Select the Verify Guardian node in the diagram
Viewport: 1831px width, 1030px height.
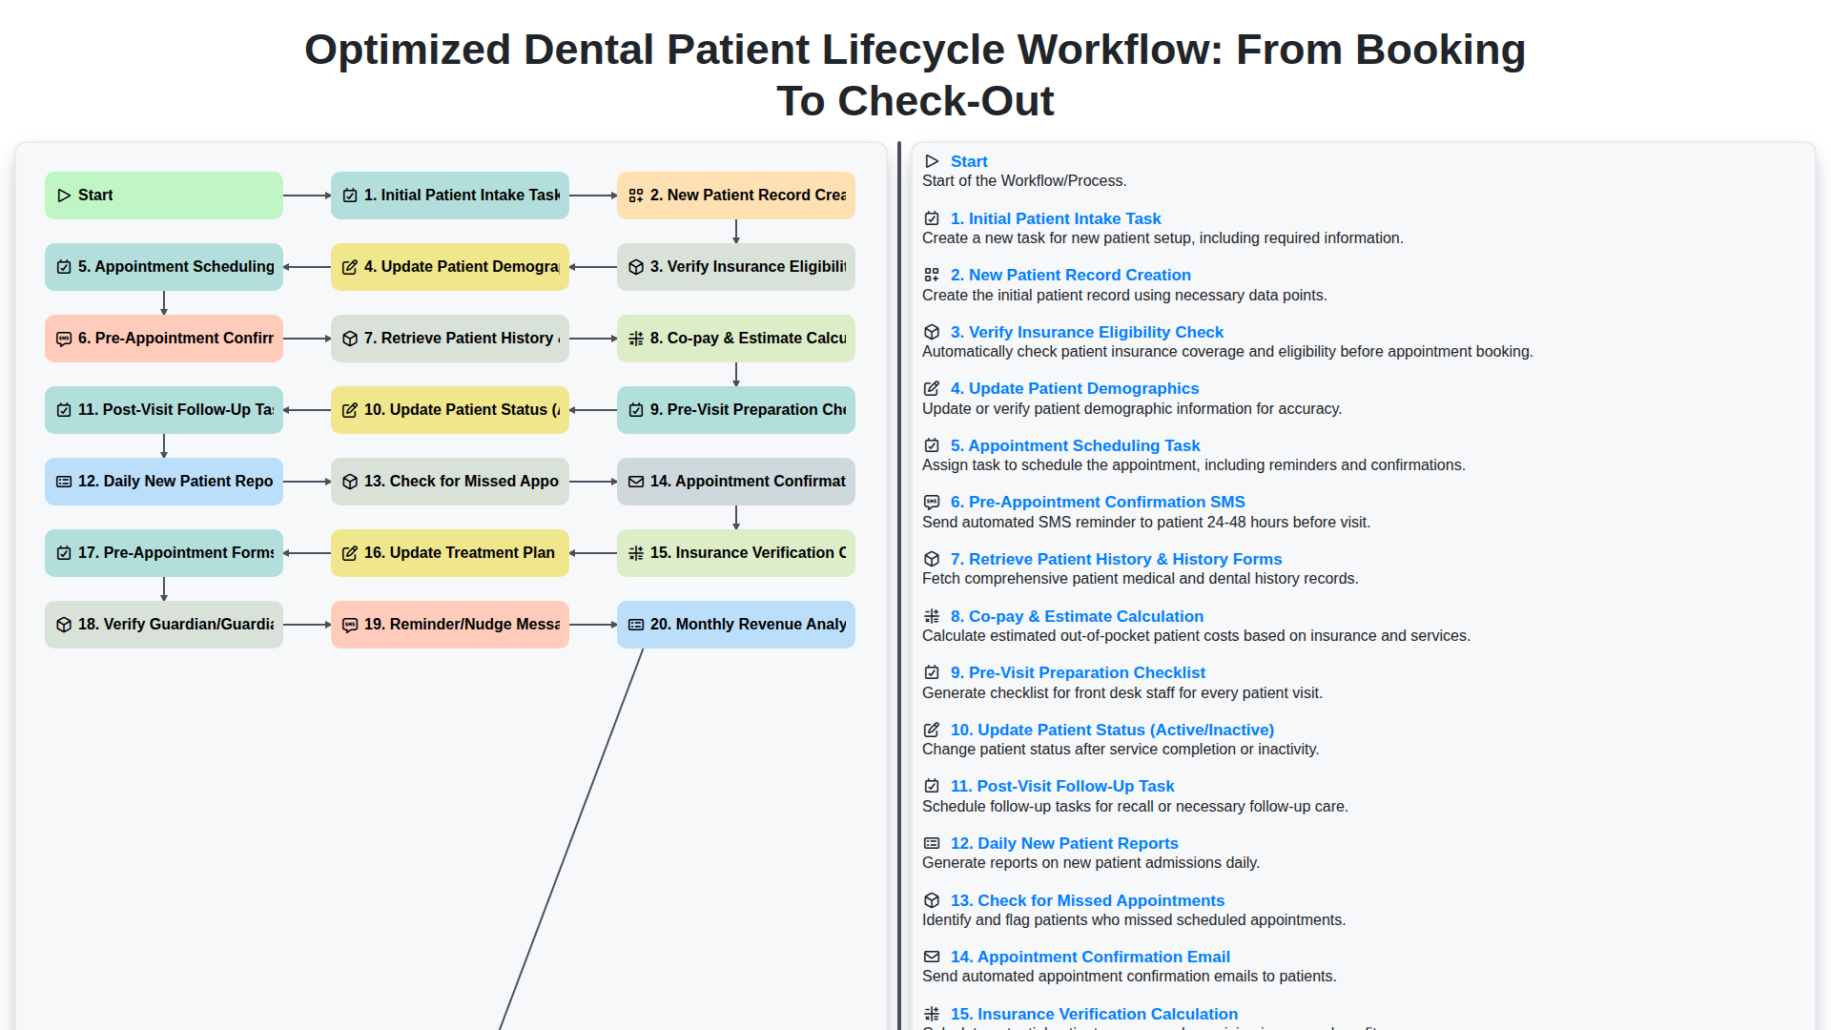[163, 624]
